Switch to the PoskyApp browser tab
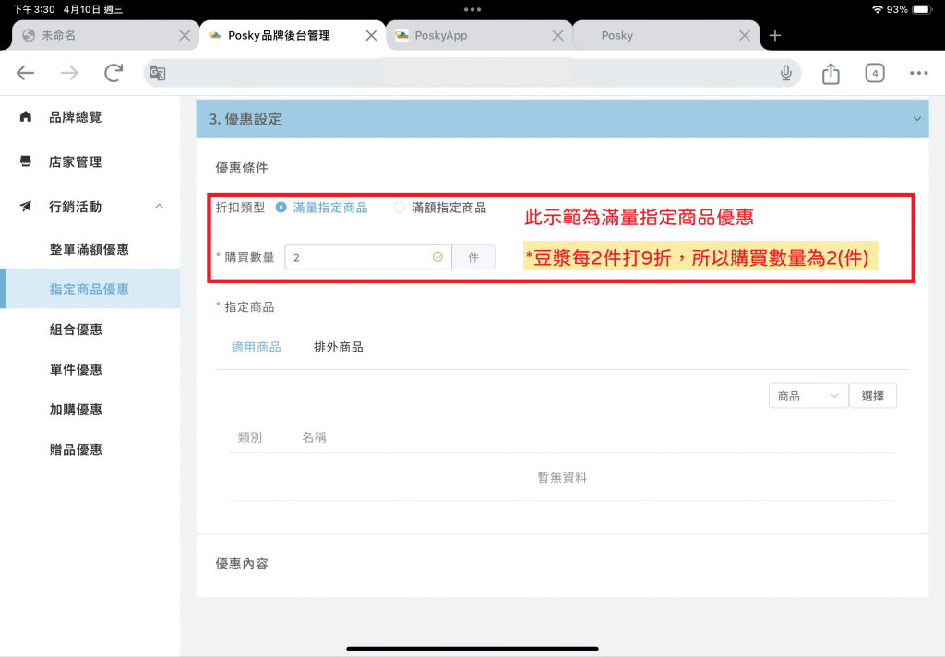945x657 pixels. pyautogui.click(x=479, y=36)
